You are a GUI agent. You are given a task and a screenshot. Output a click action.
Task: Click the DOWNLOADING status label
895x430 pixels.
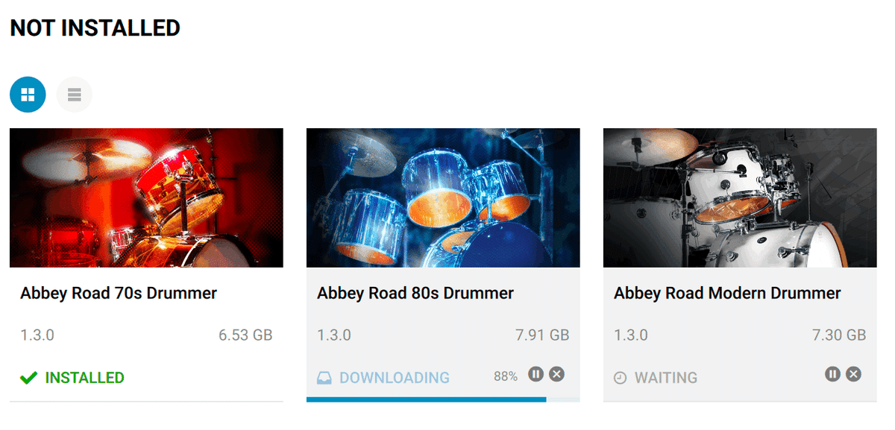395,378
